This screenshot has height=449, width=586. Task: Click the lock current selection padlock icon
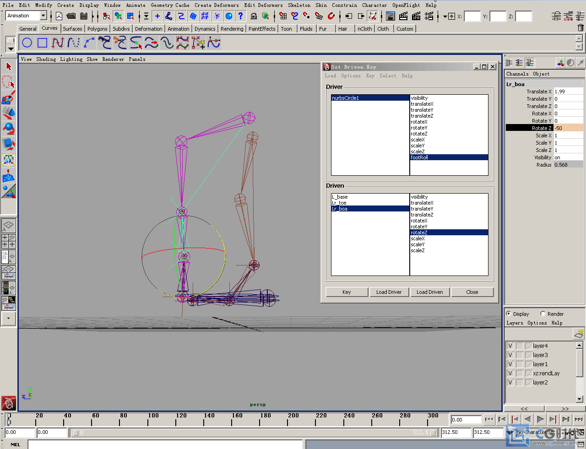(254, 16)
